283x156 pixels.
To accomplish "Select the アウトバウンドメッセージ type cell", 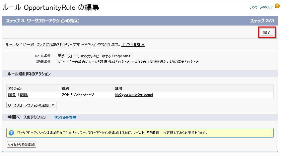I will (78, 95).
